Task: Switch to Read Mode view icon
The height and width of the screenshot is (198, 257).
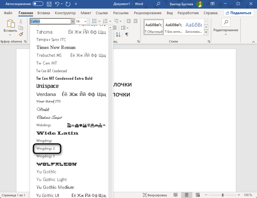Action: (x=175, y=195)
